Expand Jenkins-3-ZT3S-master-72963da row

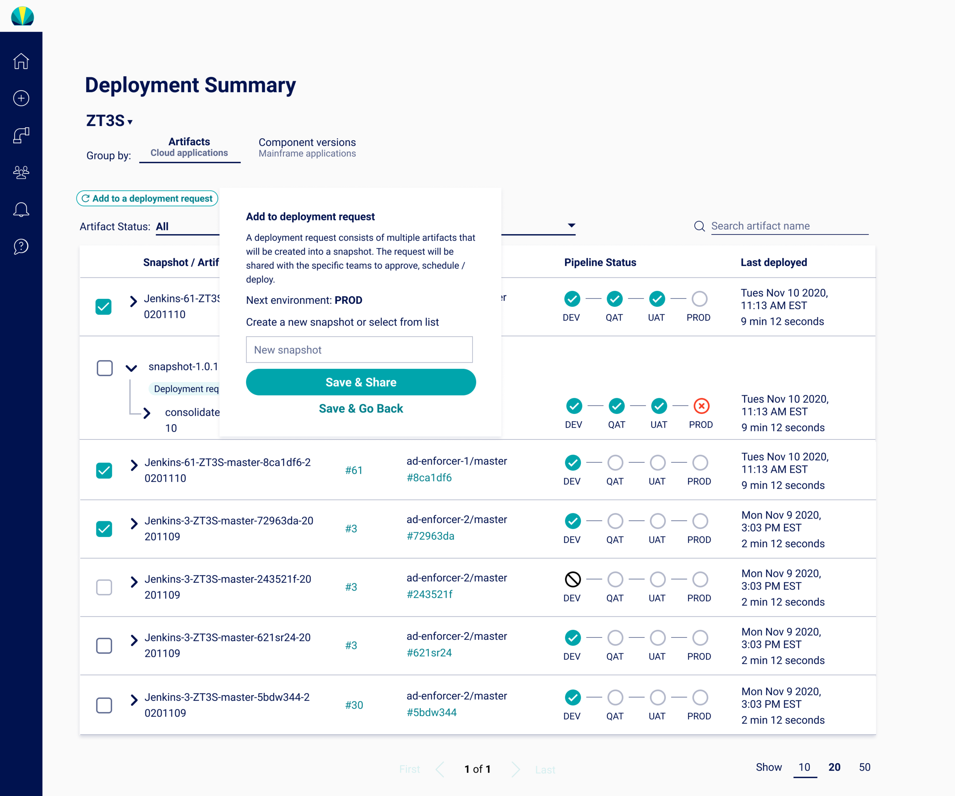[x=134, y=523]
